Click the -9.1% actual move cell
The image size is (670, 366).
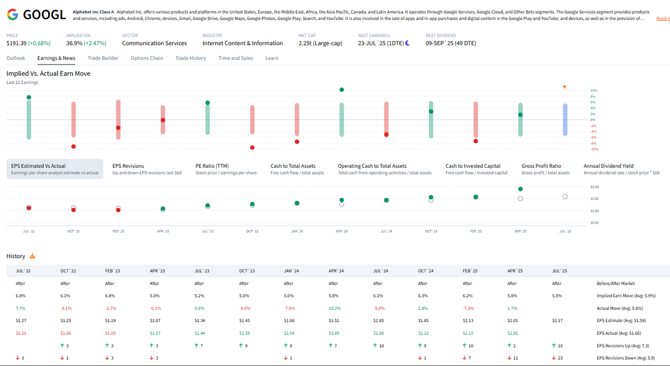66,308
